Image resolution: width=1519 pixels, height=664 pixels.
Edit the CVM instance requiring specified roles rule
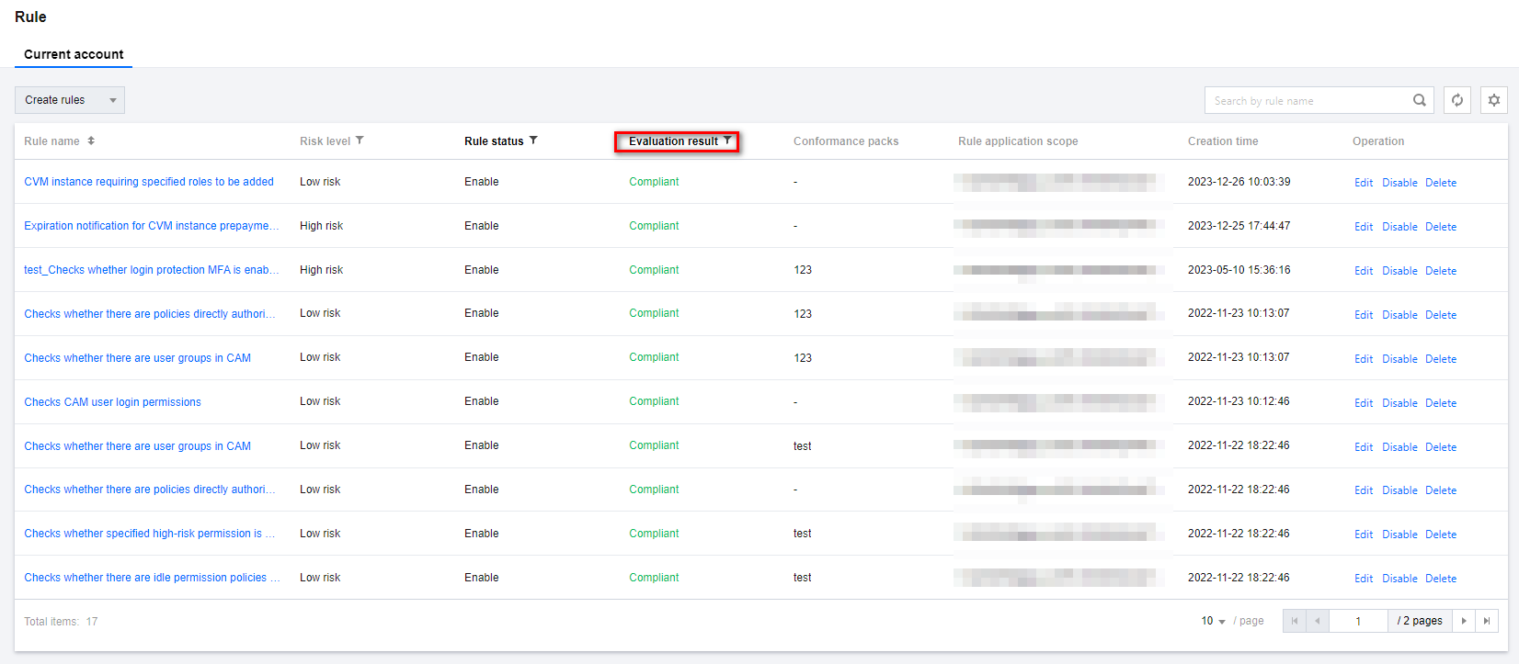1364,183
